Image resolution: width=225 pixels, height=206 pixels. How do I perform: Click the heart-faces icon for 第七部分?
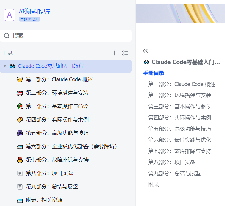20,160
